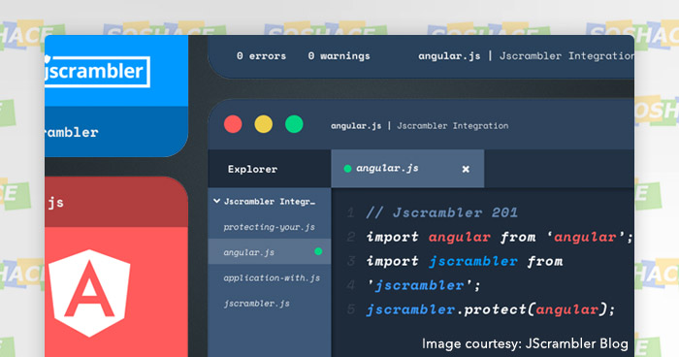Screen dimensions: 679x357
Task: Click the 0 errors indicator
Action: point(261,56)
